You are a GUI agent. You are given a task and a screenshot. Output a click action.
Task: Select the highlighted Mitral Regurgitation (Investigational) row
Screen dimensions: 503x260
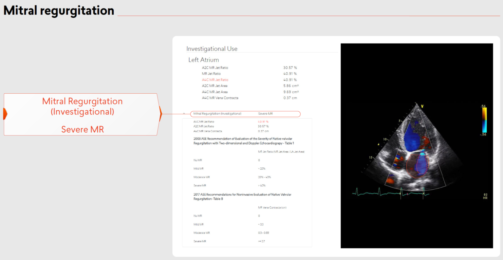coord(245,114)
